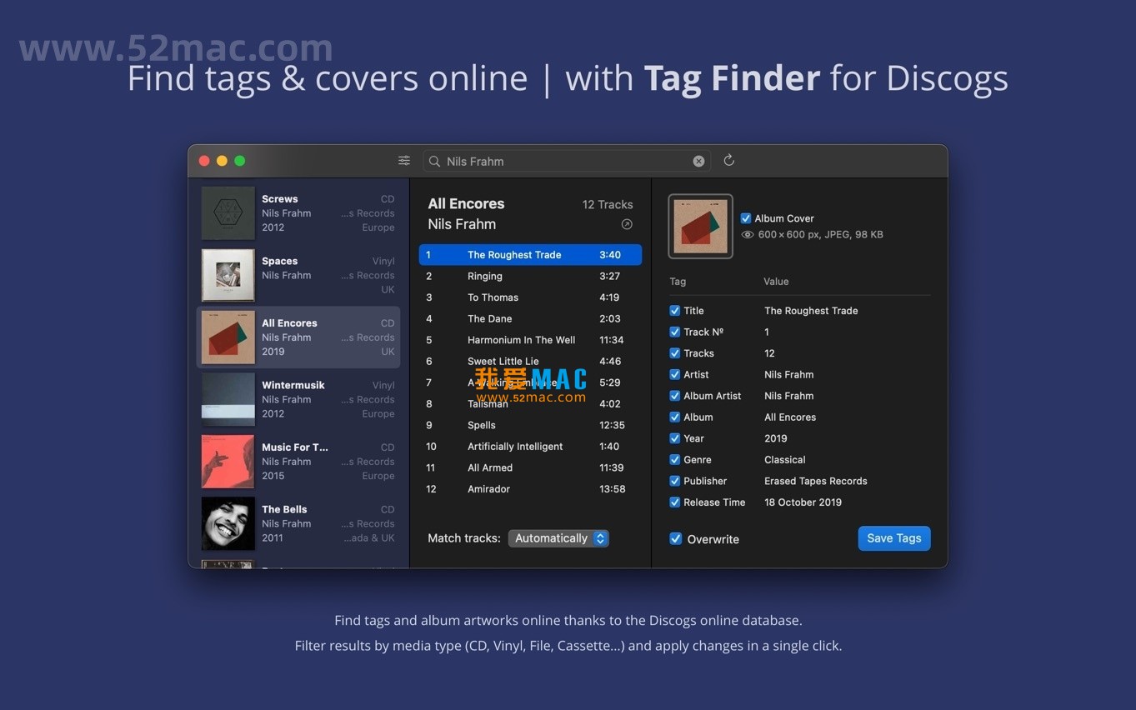Open the search filter options icon
The width and height of the screenshot is (1136, 710).
[x=404, y=161]
